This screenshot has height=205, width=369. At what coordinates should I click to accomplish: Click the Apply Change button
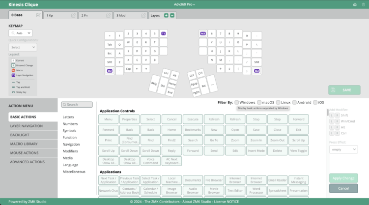pos(343,178)
